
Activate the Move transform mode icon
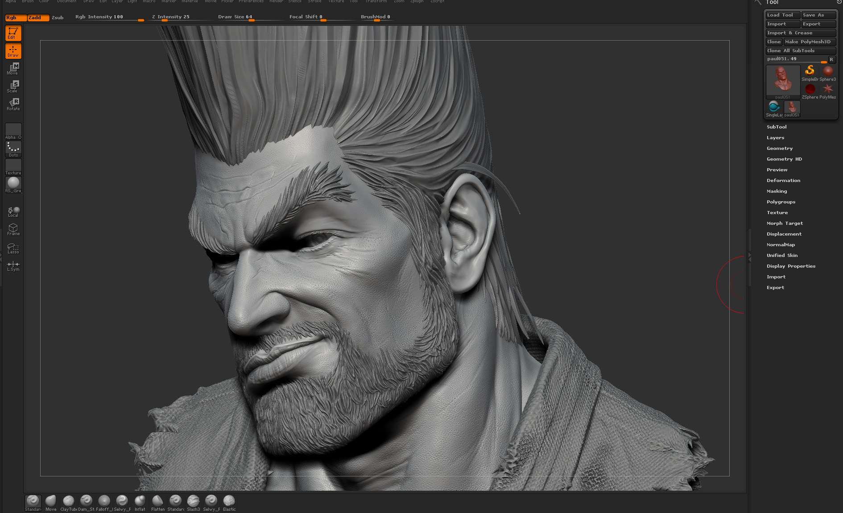coord(13,69)
